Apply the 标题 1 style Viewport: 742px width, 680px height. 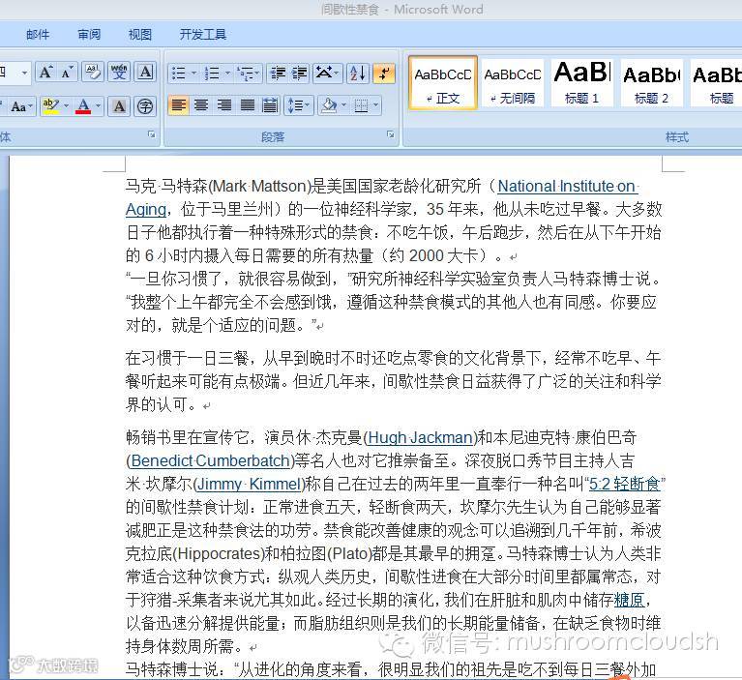tap(582, 83)
